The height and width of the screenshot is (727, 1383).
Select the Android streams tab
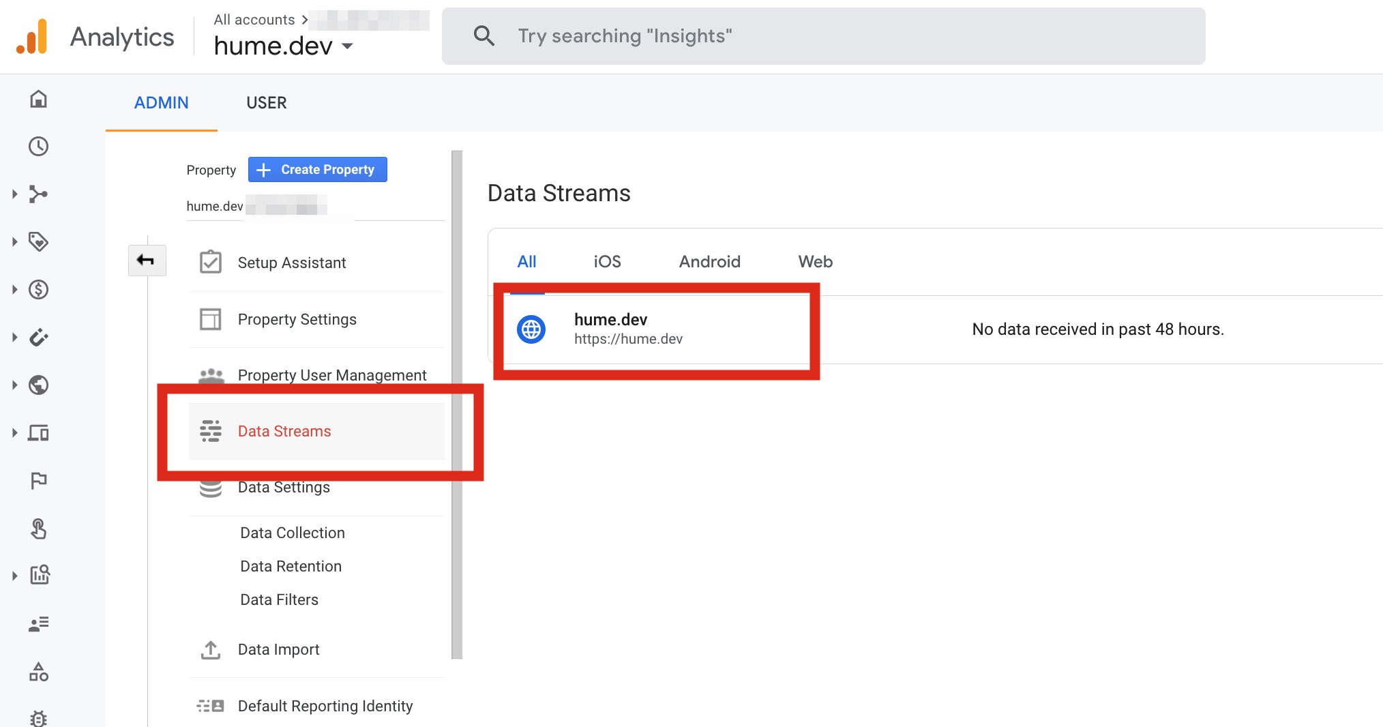709,262
